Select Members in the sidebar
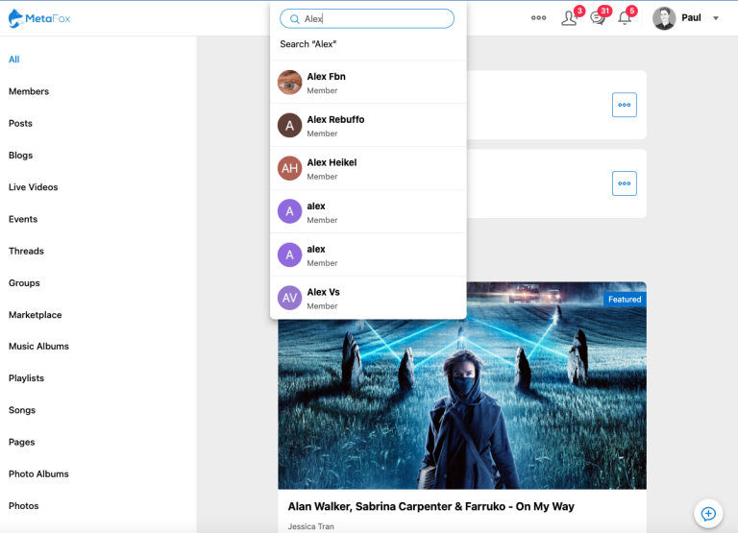This screenshot has height=533, width=738. (x=29, y=91)
